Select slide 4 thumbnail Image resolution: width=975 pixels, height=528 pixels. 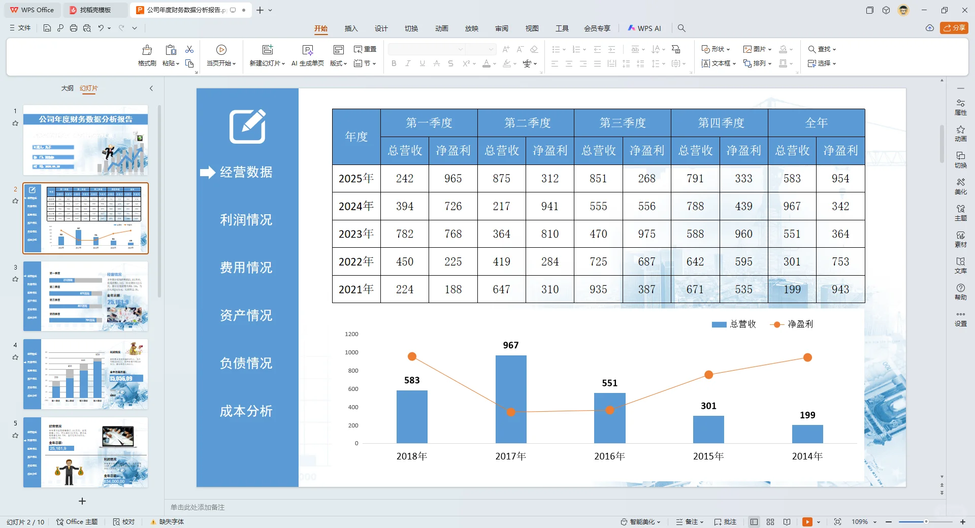coord(86,374)
